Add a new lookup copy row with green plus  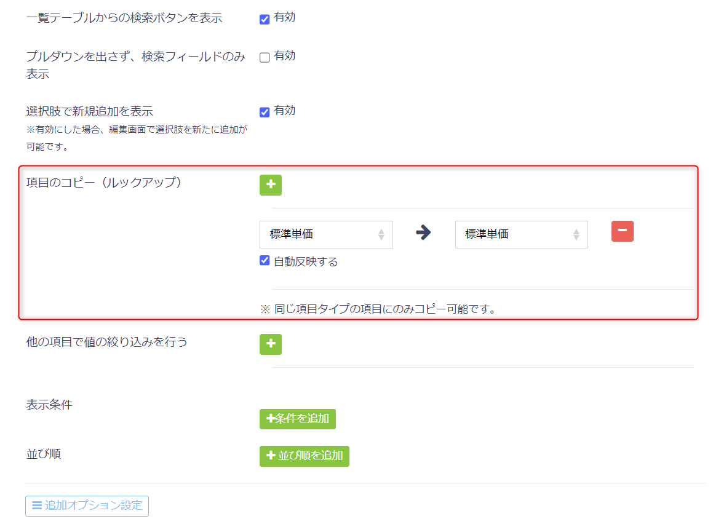pos(270,185)
